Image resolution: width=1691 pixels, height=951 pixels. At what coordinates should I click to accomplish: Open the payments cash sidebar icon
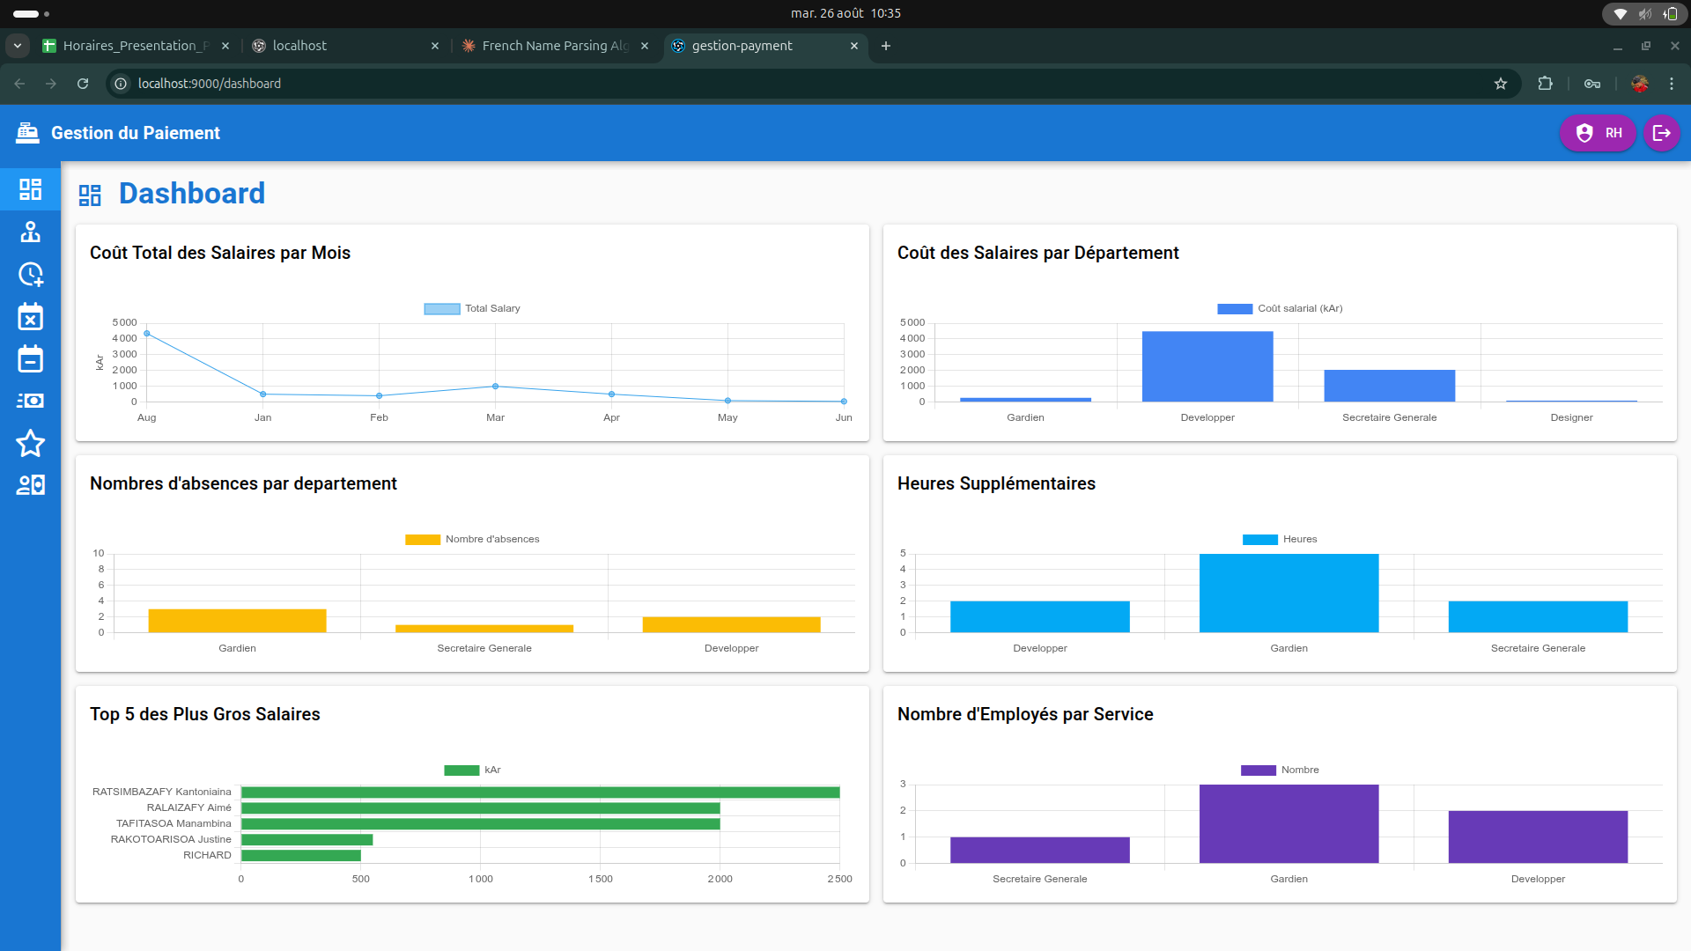[30, 401]
